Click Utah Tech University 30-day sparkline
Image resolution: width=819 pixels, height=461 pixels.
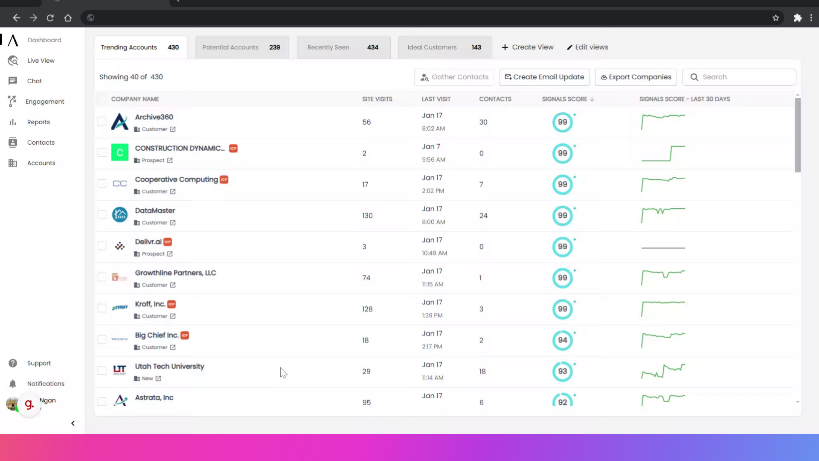(663, 371)
